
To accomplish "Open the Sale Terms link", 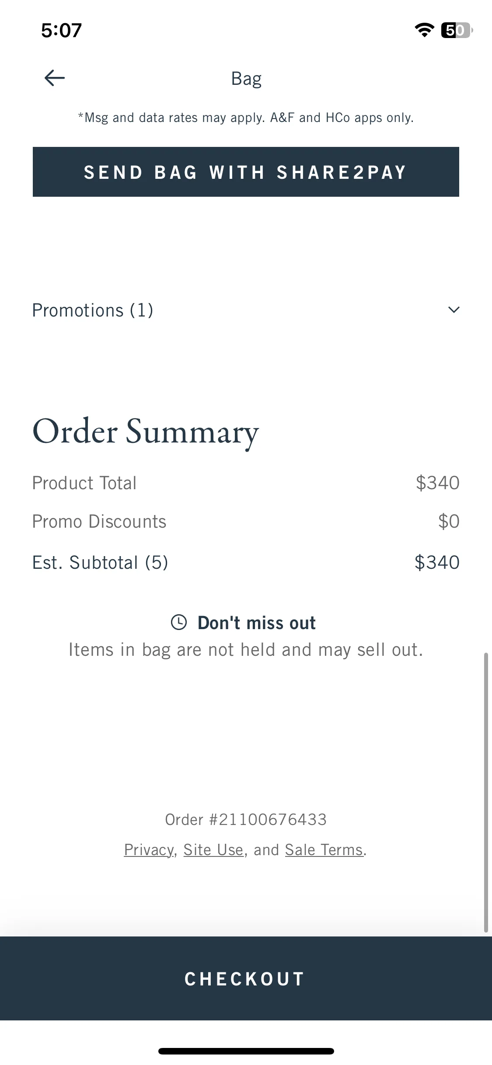I will click(x=324, y=850).
